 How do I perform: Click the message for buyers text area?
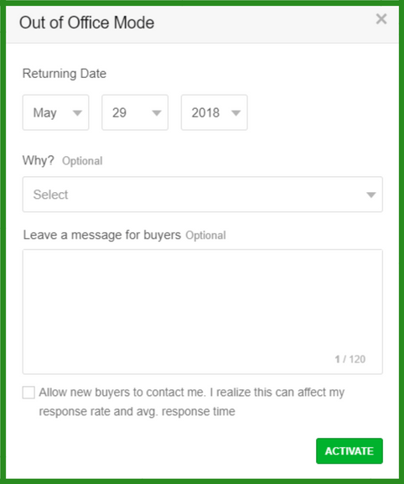pyautogui.click(x=203, y=312)
